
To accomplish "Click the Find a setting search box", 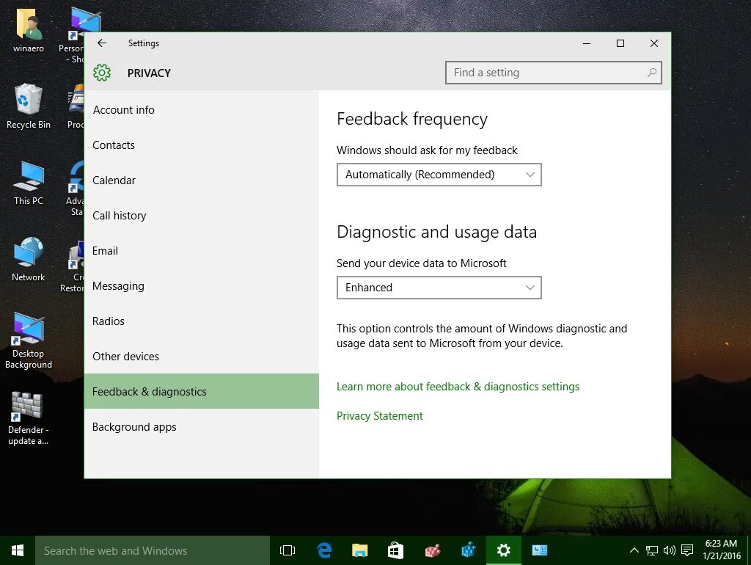I will click(553, 73).
